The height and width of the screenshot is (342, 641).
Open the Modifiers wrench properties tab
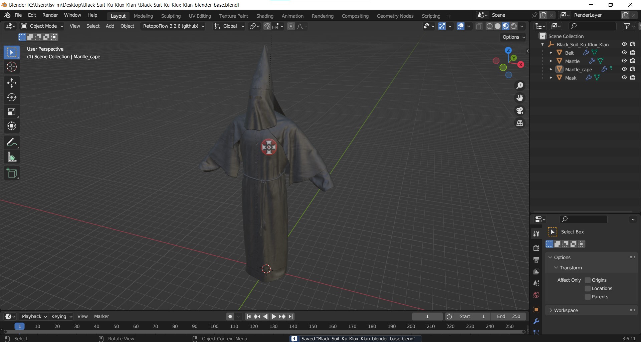click(x=536, y=321)
